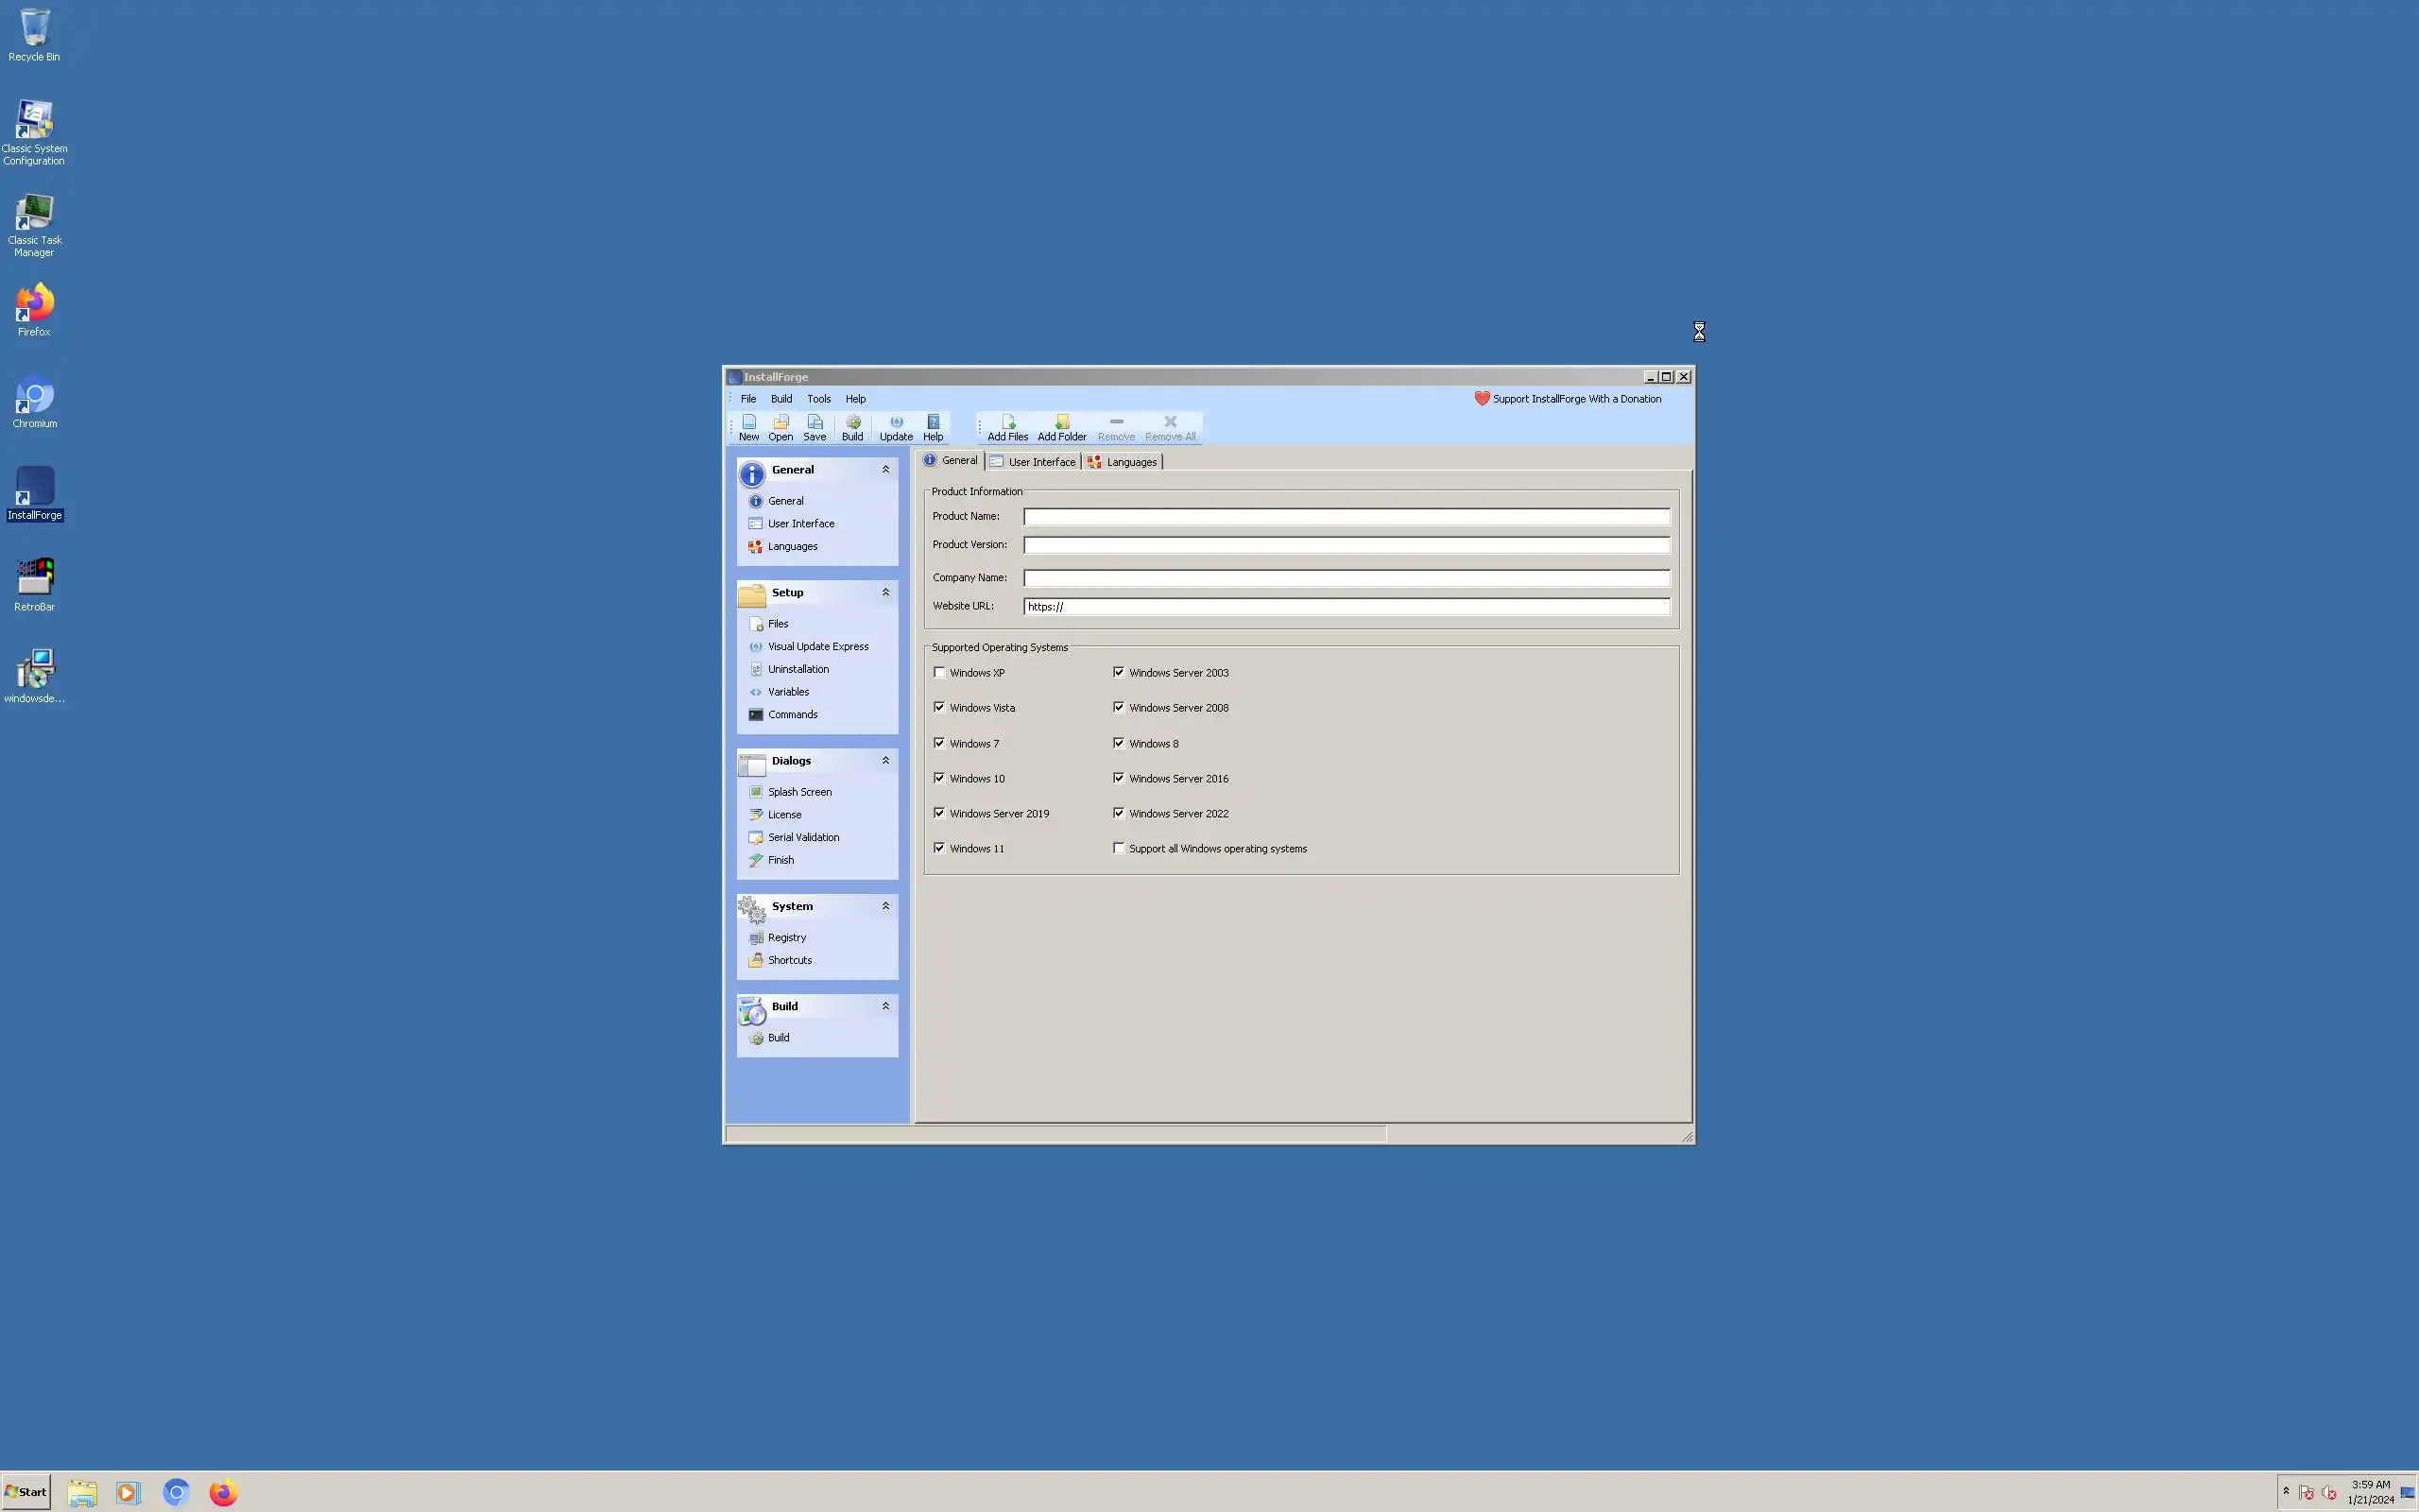Tick Support all Windows operating systems
Screen dimensions: 2419x1512
pyautogui.click(x=1119, y=848)
